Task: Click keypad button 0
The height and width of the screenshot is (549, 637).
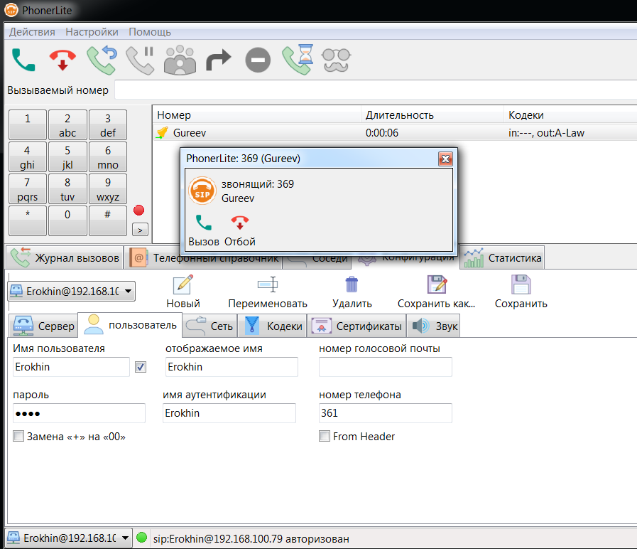Action: pyautogui.click(x=67, y=220)
